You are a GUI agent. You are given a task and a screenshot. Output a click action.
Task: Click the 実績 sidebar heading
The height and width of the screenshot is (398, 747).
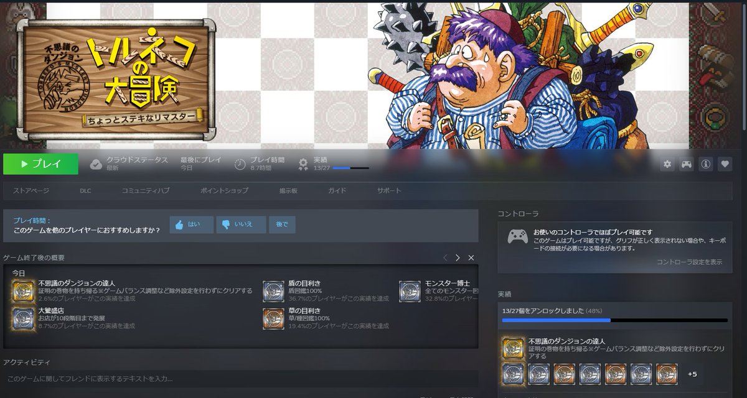click(505, 294)
